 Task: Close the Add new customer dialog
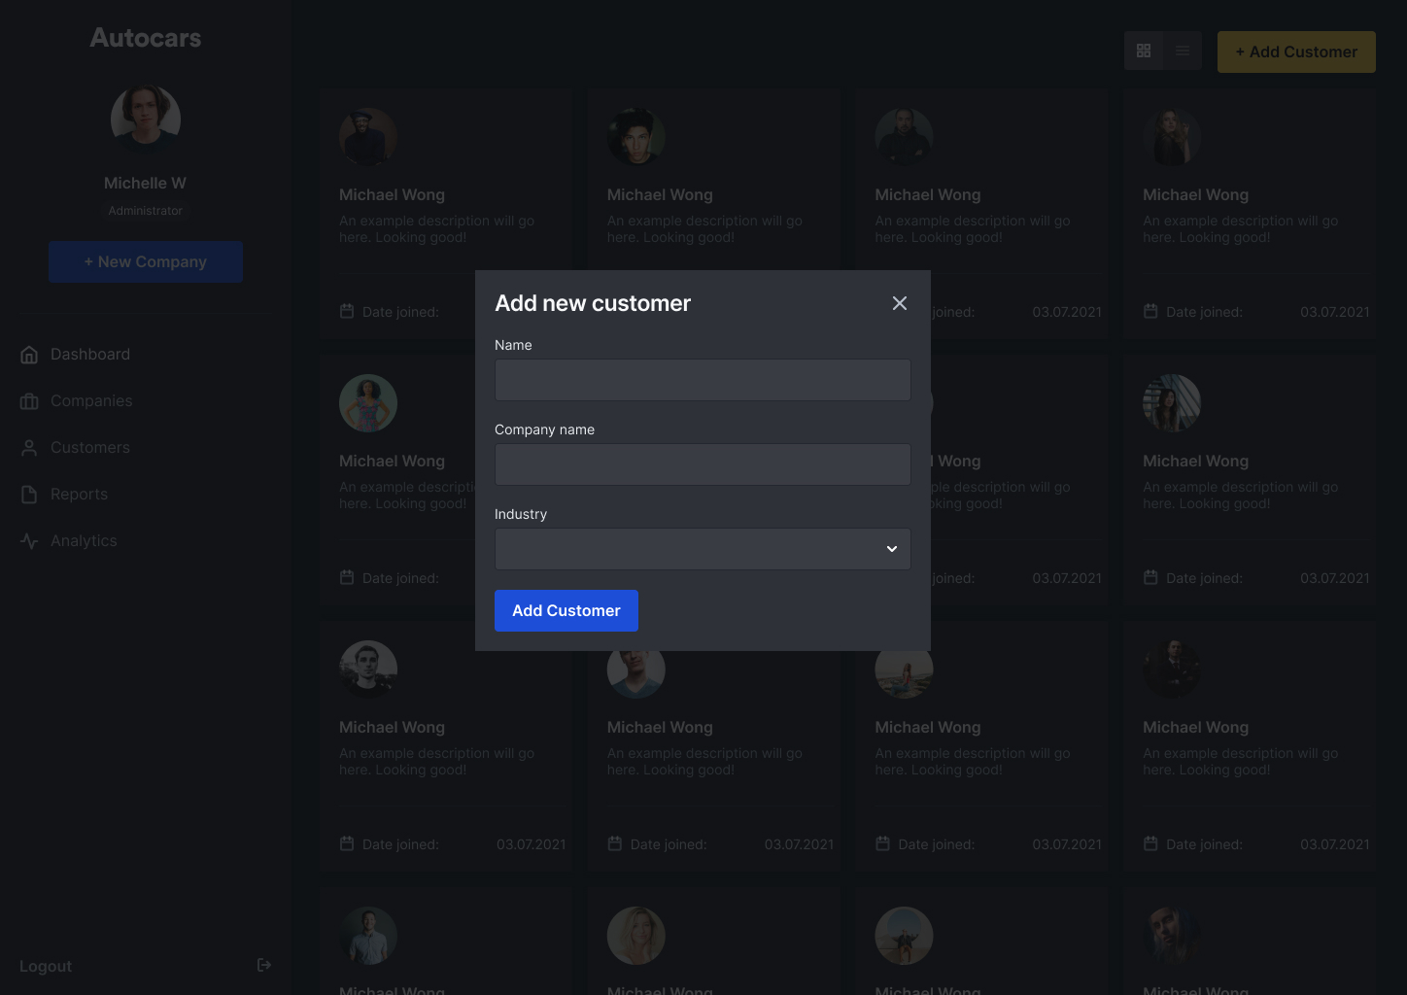900,303
